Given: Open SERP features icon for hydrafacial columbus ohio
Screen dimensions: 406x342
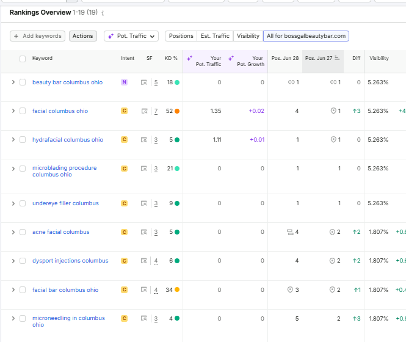Looking at the screenshot, I should pos(144,140).
